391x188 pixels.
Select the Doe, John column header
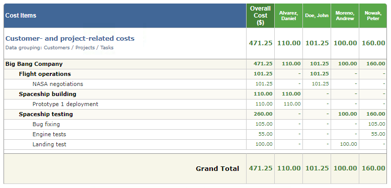point(317,16)
